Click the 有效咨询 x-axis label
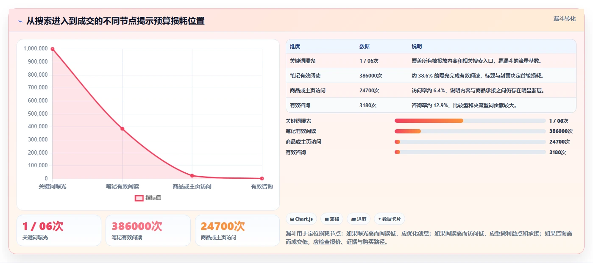The image size is (593, 263). click(x=262, y=186)
